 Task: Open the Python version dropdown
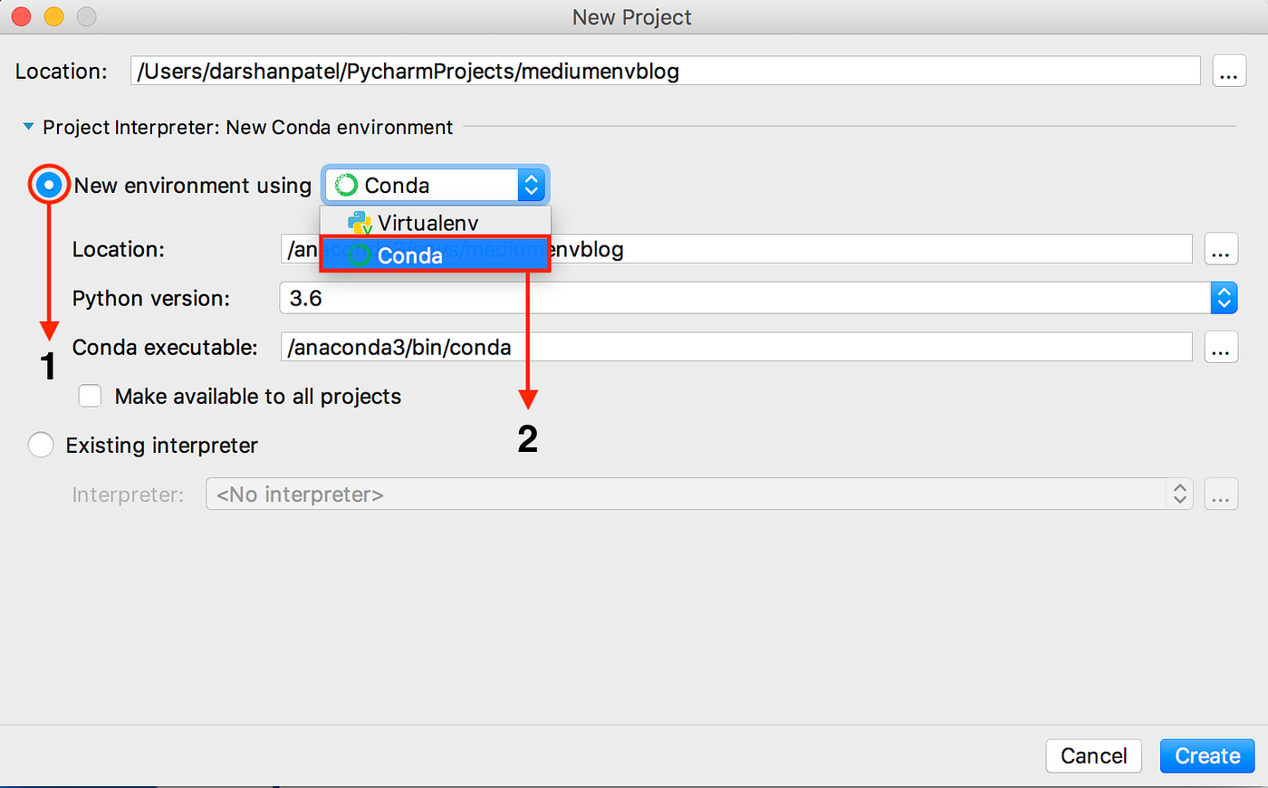pyautogui.click(x=1224, y=297)
